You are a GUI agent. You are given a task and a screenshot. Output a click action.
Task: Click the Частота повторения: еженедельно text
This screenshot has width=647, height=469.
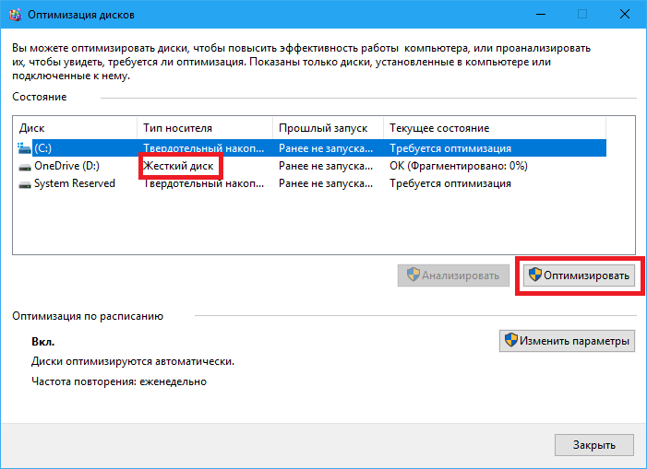(x=119, y=381)
